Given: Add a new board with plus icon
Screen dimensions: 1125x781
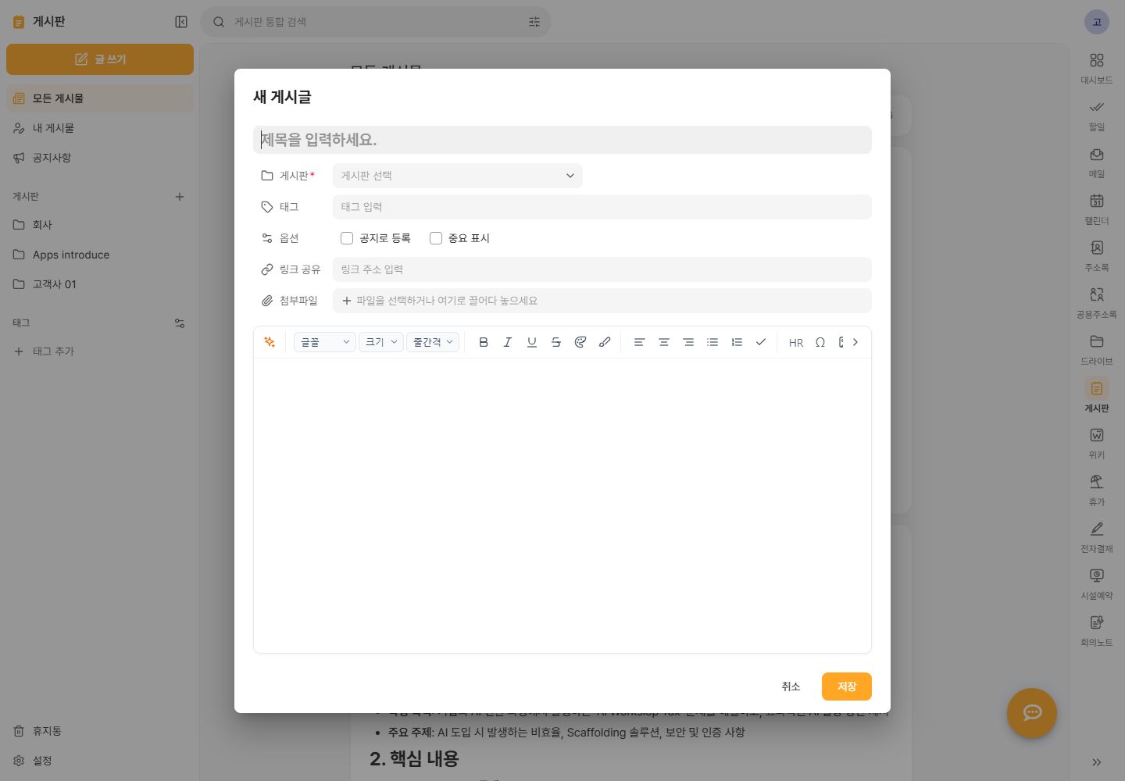Looking at the screenshot, I should point(180,197).
